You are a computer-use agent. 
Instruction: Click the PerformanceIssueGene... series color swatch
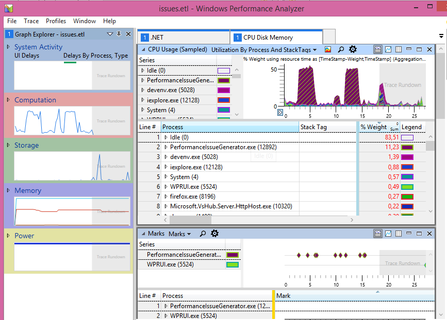(224, 80)
